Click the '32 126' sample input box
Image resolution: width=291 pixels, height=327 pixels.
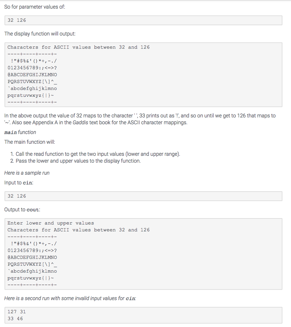point(143,196)
